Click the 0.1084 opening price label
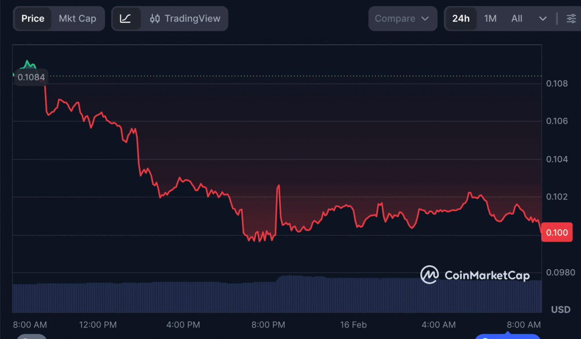Viewport: 581px width, 339px height. tap(31, 77)
